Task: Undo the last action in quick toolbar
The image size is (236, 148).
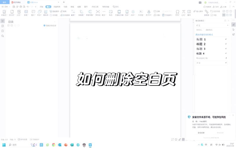Action: click(28, 7)
